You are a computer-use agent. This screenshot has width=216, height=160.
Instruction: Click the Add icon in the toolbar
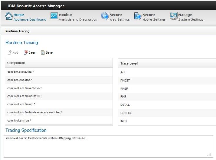pos(9,52)
